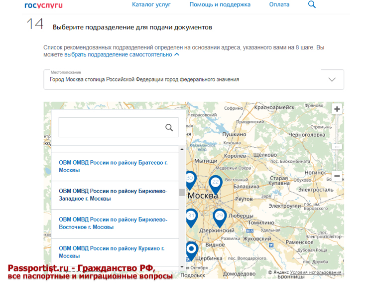This screenshot has width=373, height=283.
Task: Zoom out the map with minus button
Action: point(337,176)
